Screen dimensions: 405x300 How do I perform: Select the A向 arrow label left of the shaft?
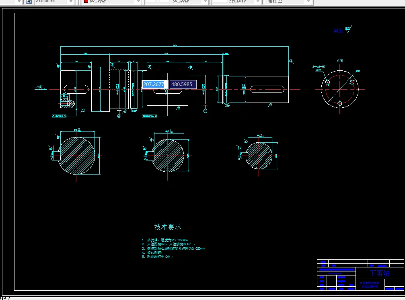[39, 87]
